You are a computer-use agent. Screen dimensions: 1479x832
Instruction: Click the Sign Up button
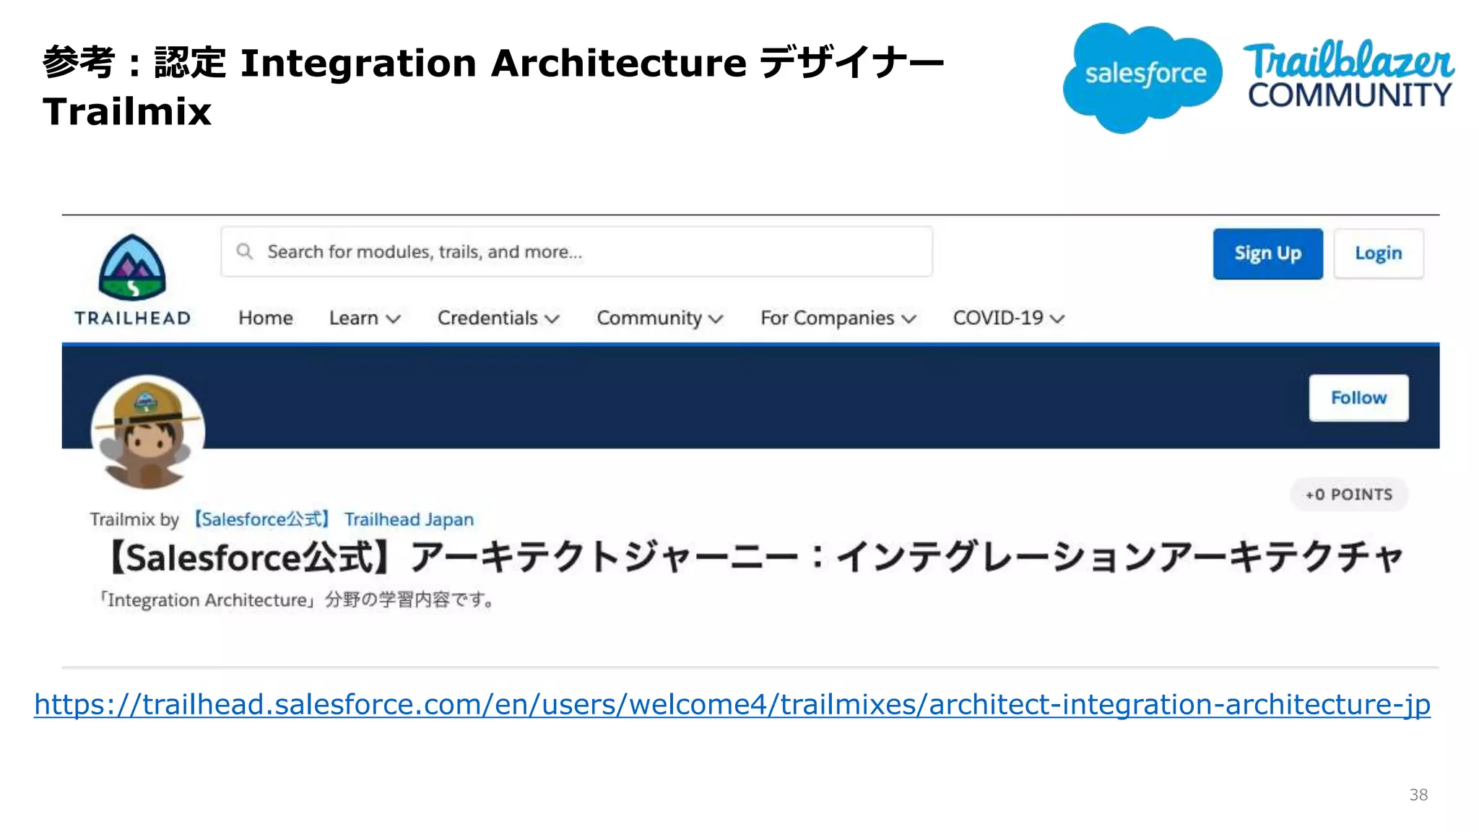(1267, 253)
